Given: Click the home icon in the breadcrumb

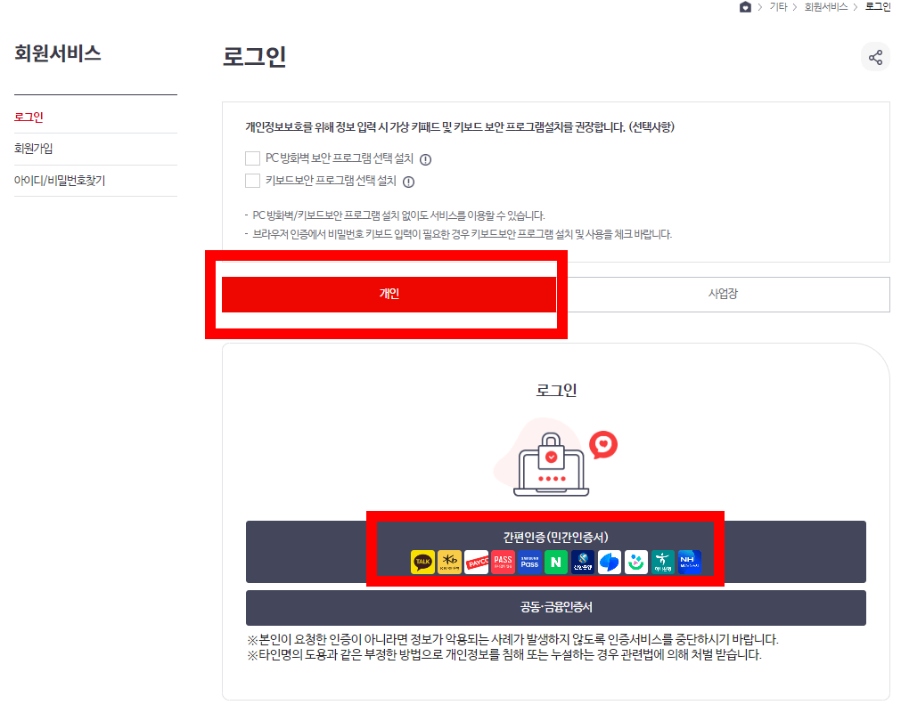Looking at the screenshot, I should click(x=745, y=8).
